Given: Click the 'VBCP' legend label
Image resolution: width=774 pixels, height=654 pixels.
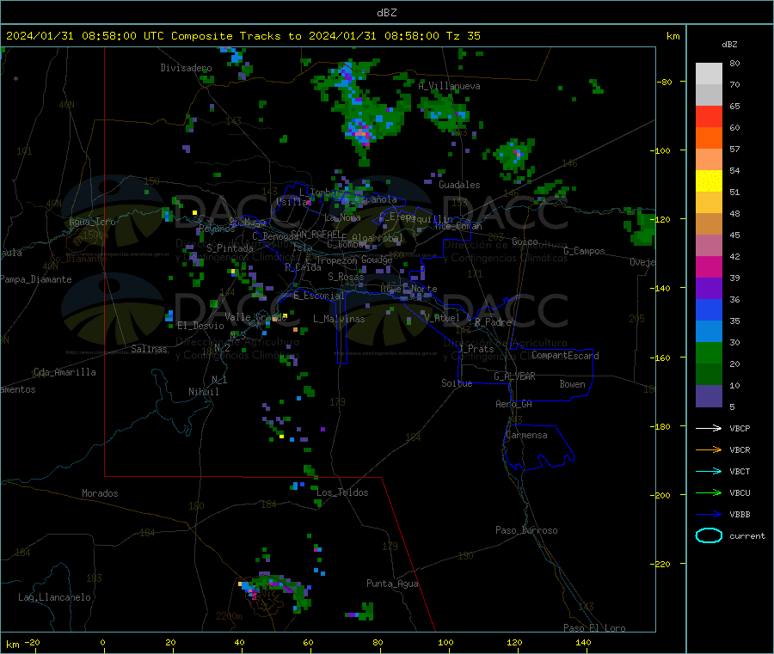Looking at the screenshot, I should [740, 428].
